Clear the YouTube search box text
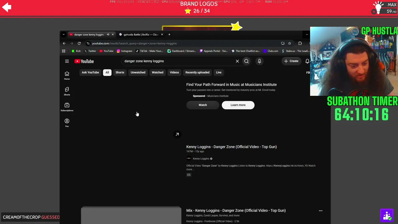Image resolution: width=398 pixels, height=224 pixels. coord(237,61)
